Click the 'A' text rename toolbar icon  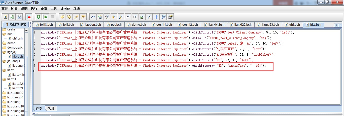(x=93, y=17)
